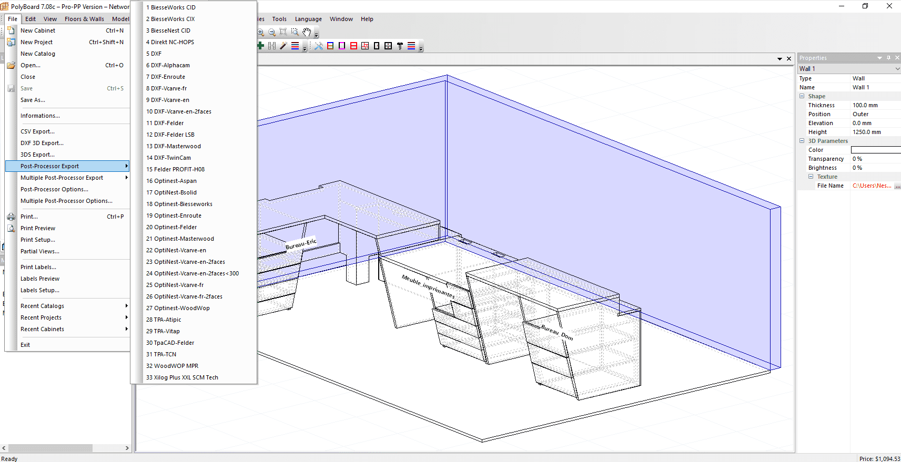Image resolution: width=901 pixels, height=462 pixels.
Task: Open the View menu
Action: point(50,19)
